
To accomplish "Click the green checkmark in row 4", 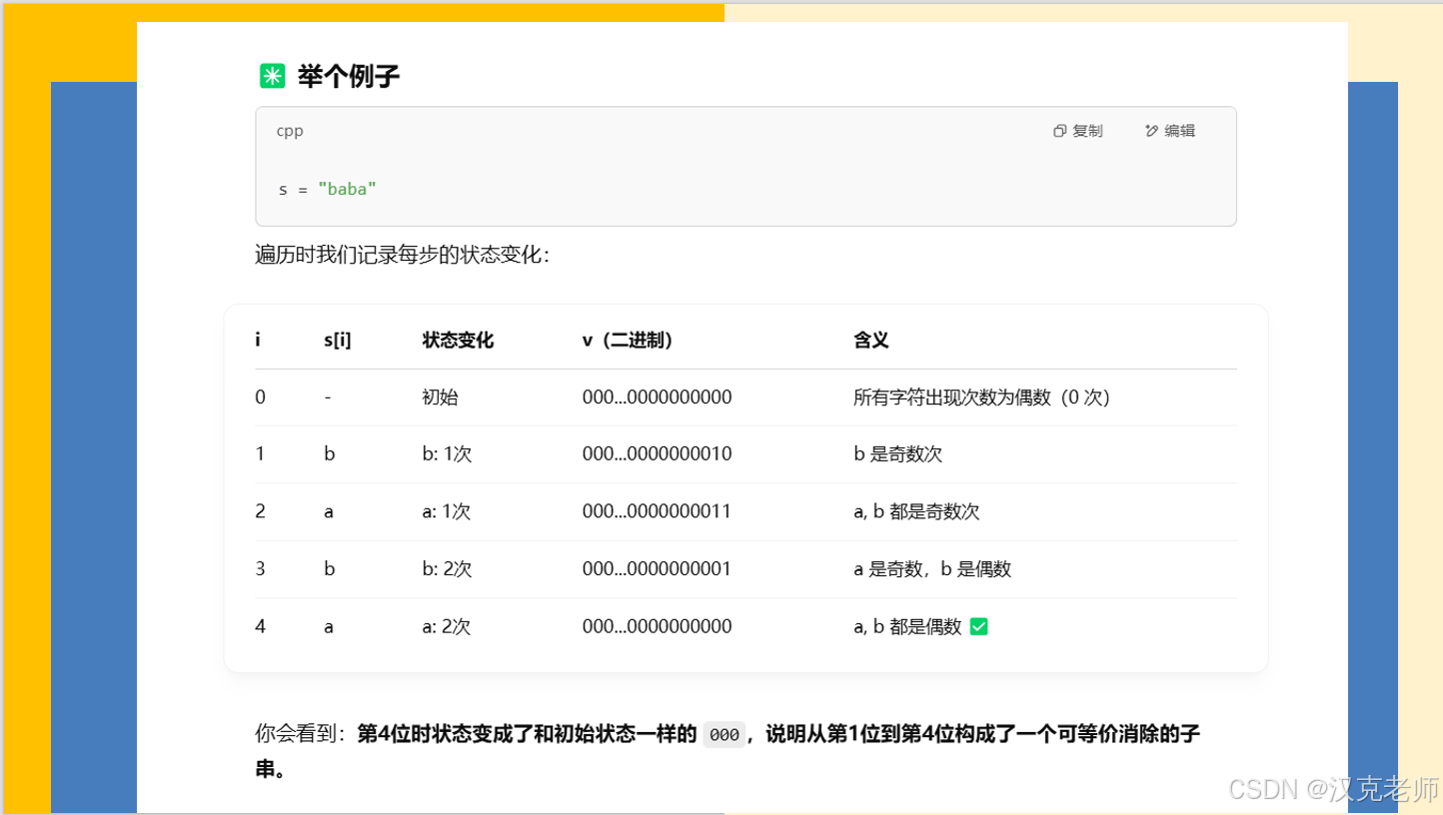I will point(979,626).
